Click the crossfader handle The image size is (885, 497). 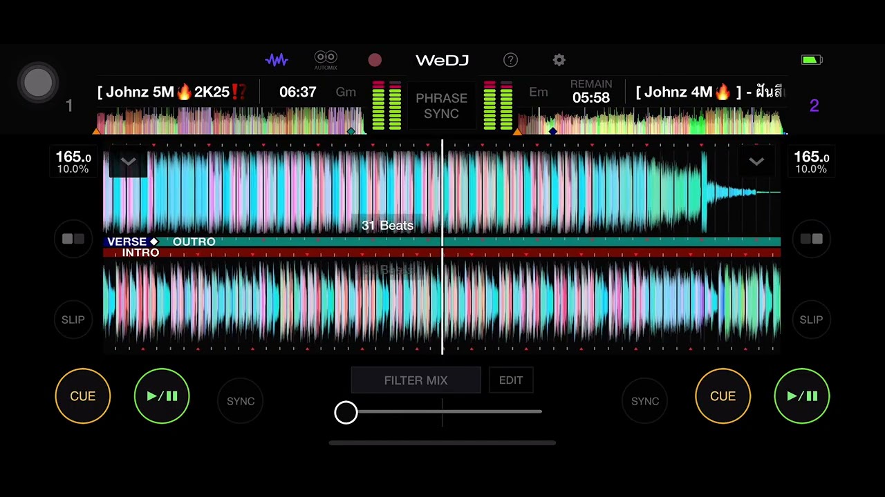pos(346,412)
